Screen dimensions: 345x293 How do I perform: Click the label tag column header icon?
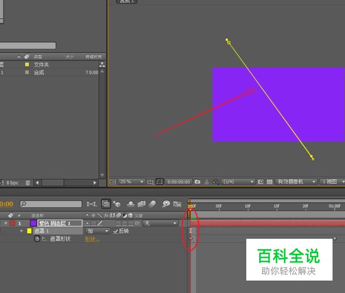tap(10, 215)
